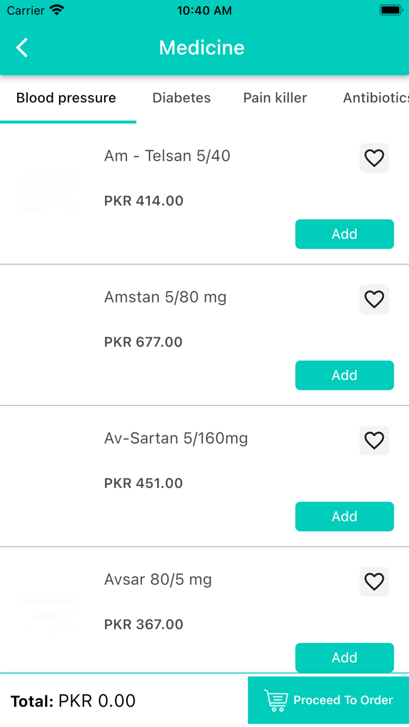Toggle favorite status for Amstan 5/80 mg
Viewport: 409px width, 727px height.
[374, 299]
